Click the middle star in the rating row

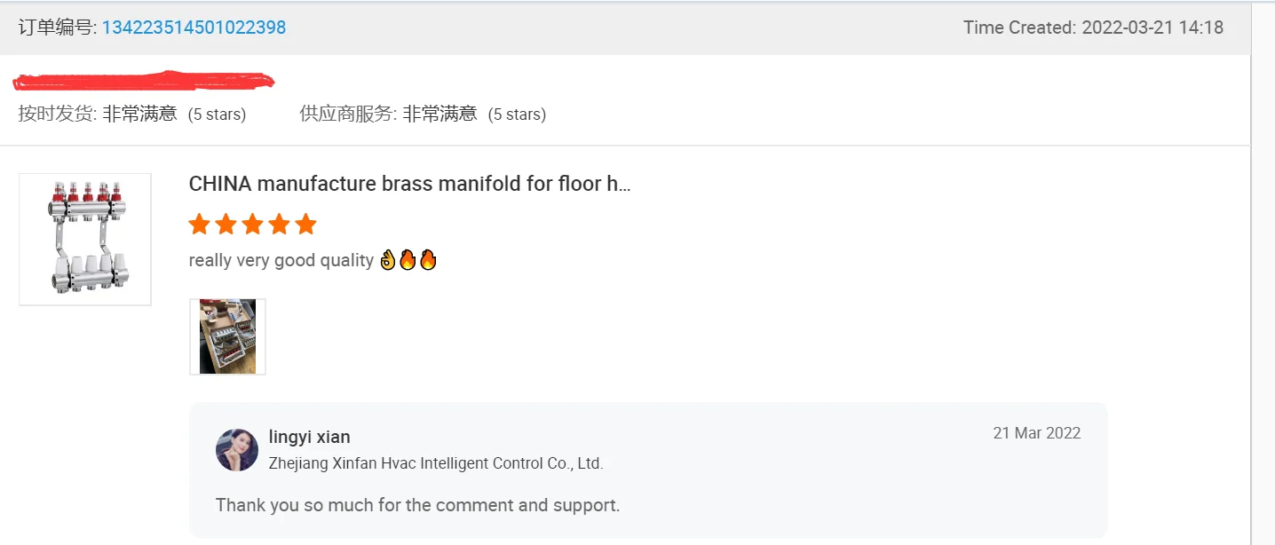pyautogui.click(x=252, y=224)
